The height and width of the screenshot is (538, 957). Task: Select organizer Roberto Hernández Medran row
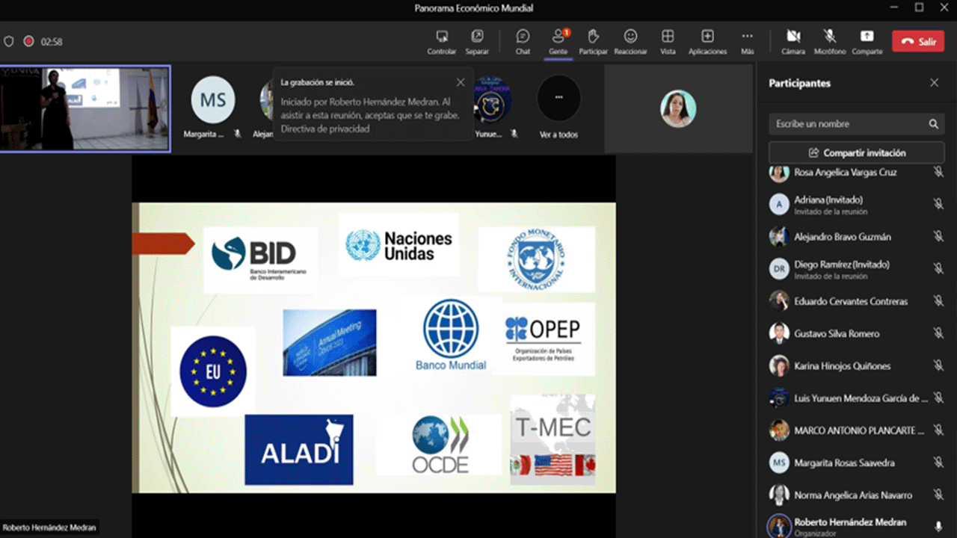click(857, 525)
